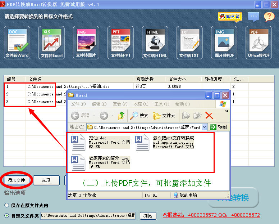The width and height of the screenshot is (279, 224).
Task: Open the 编辑(E) menu
Action: pos(99,104)
